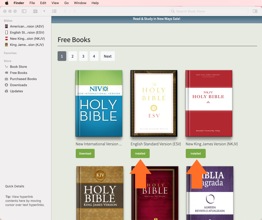Open the American Standard Version (ASV) Bible
The width and height of the screenshot is (262, 220).
click(x=27, y=27)
